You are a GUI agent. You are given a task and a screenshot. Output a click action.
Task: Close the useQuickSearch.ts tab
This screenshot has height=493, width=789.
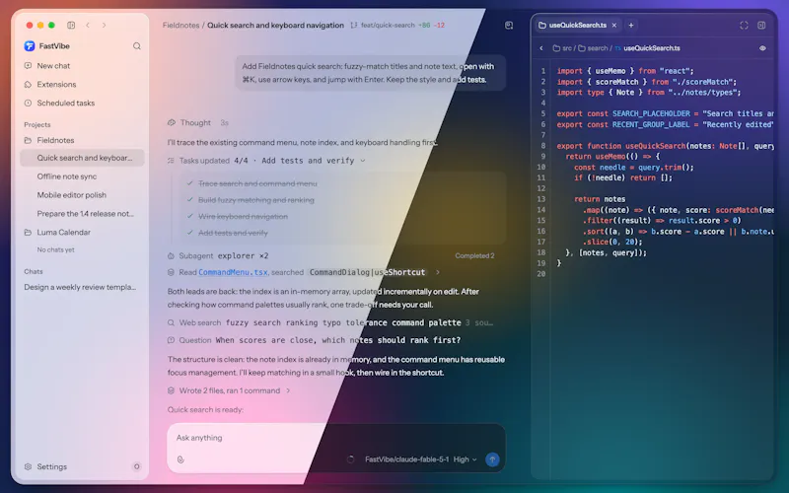613,26
